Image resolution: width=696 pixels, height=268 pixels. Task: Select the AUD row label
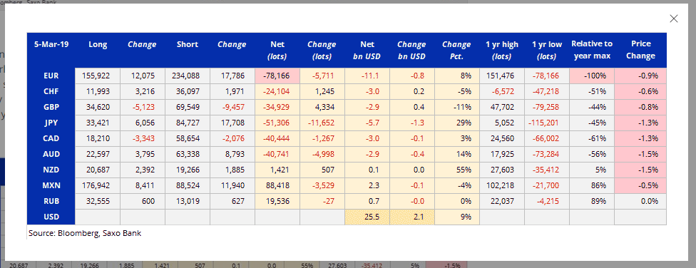(51, 154)
